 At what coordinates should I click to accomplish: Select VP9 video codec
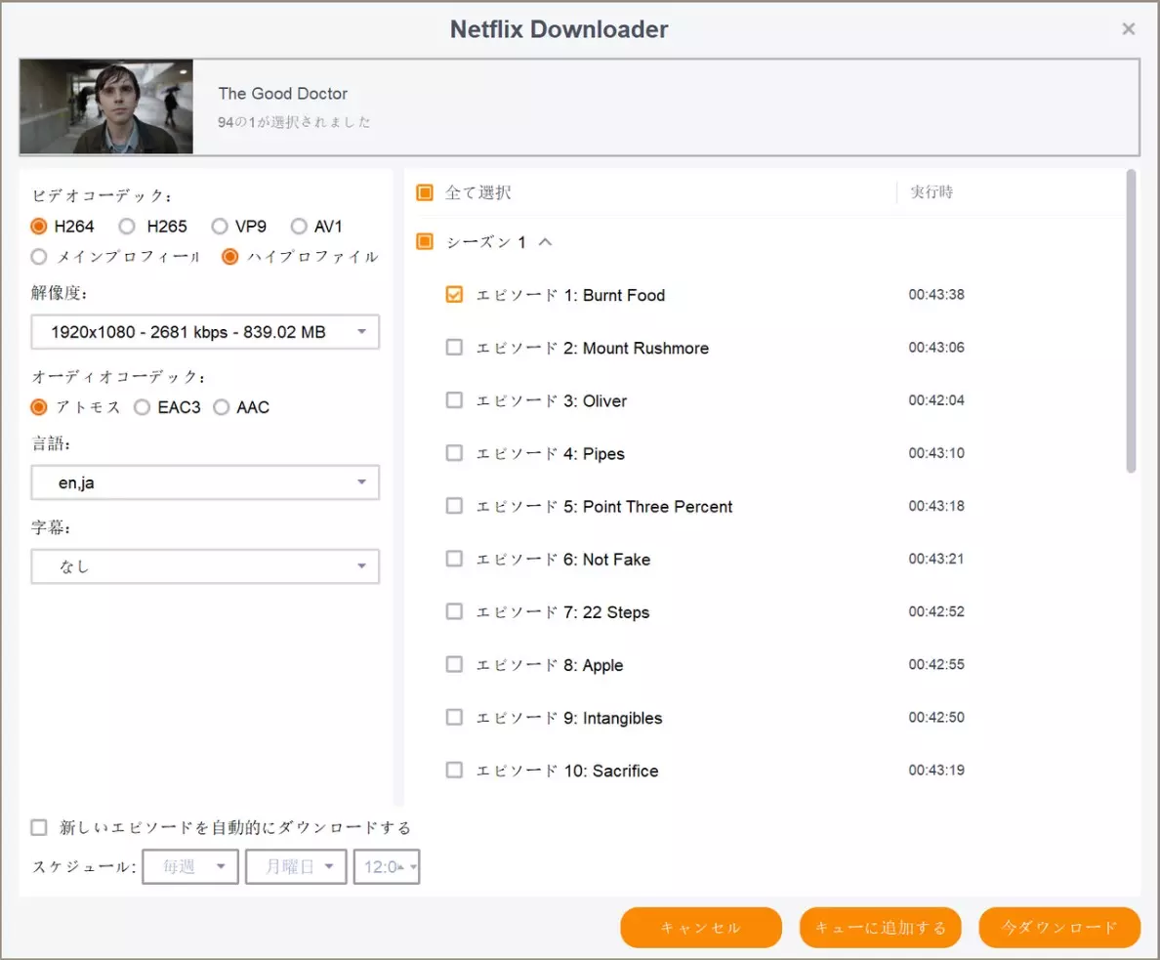tap(220, 226)
